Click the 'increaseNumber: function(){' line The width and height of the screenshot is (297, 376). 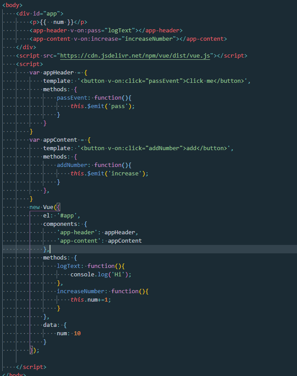click(103, 291)
